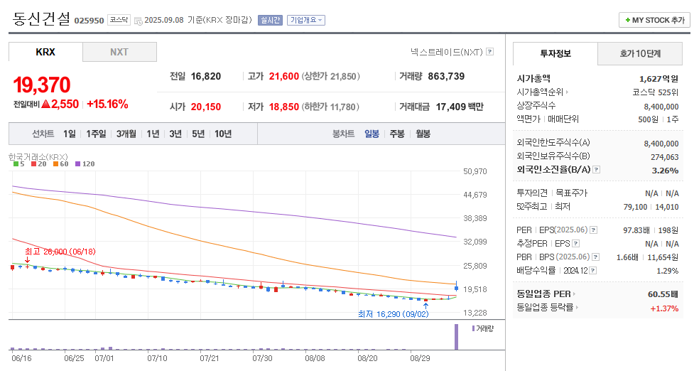Click the 코스닥 market badge
The height and width of the screenshot is (371, 694).
119,21
